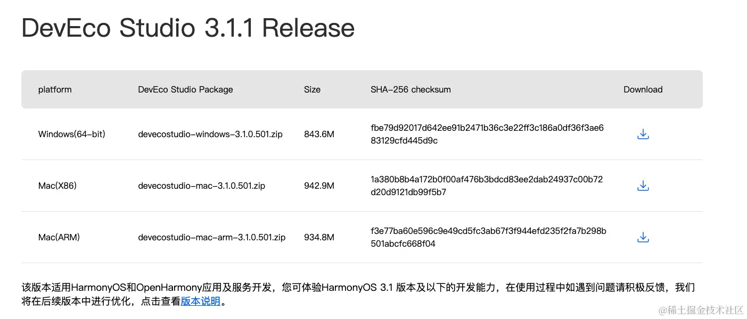The image size is (747, 319).
Task: Click the 942.9M size value
Action: pyautogui.click(x=319, y=186)
